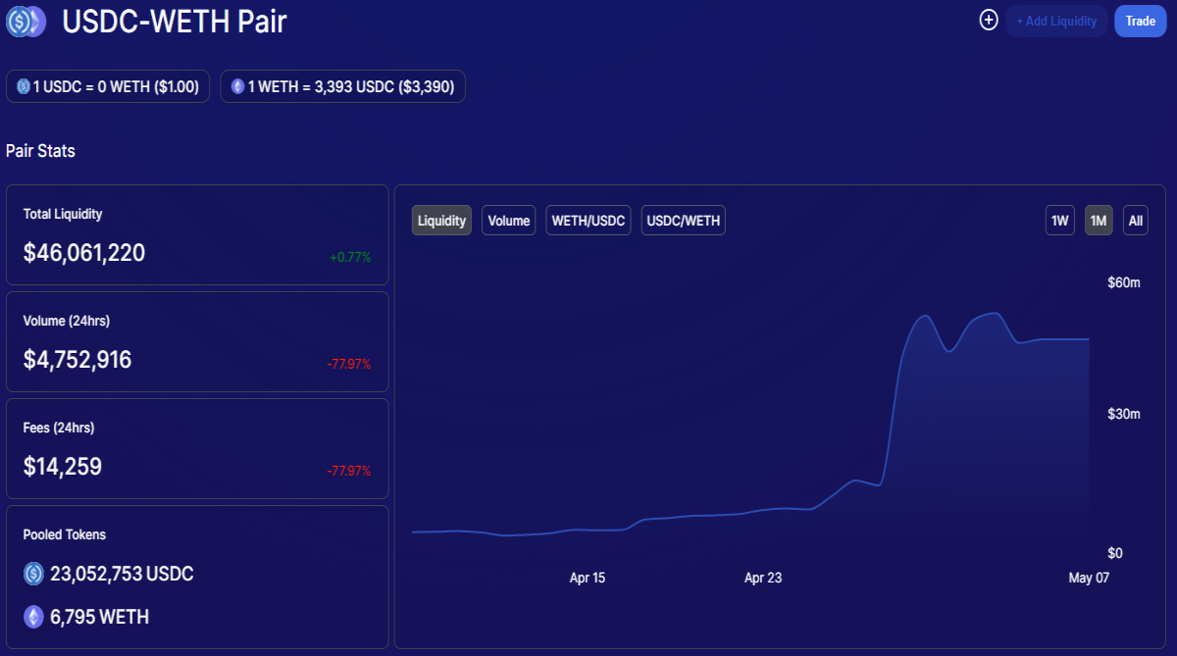Click the USDC icon under Pooled Tokens

tap(34, 574)
